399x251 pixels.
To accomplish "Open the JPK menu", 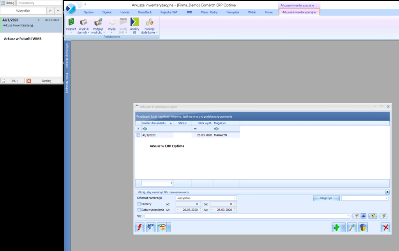I will click(189, 12).
